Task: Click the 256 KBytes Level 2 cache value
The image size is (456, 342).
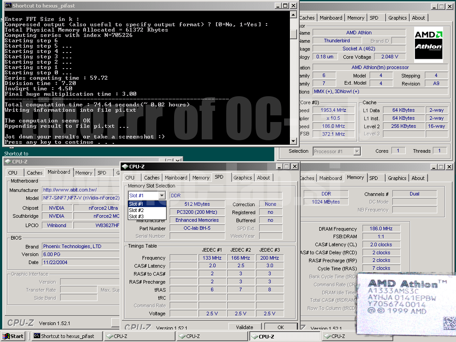Action: tap(403, 126)
